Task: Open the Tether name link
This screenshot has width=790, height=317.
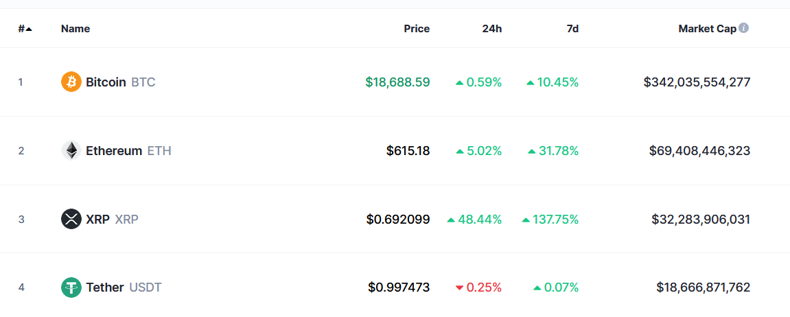Action: coord(105,287)
